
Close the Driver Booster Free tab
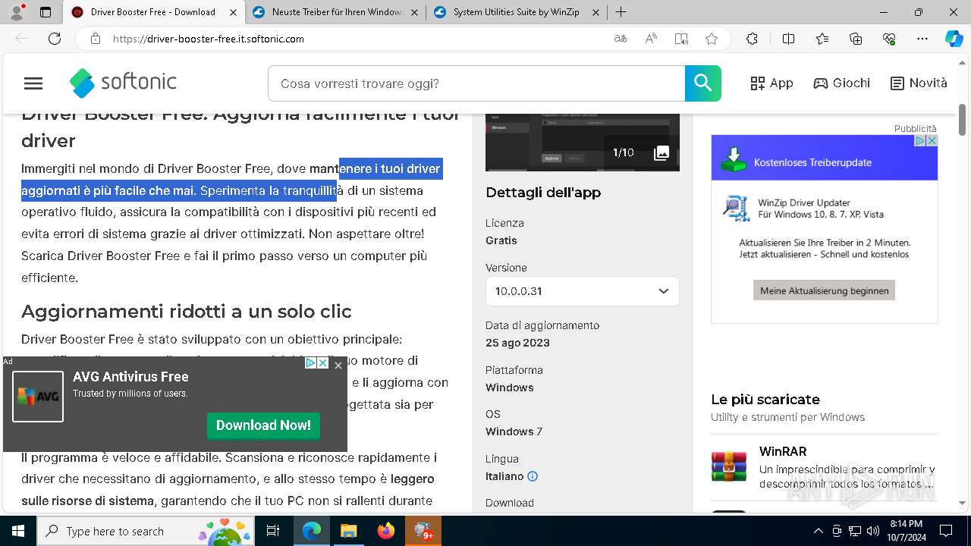pyautogui.click(x=233, y=12)
